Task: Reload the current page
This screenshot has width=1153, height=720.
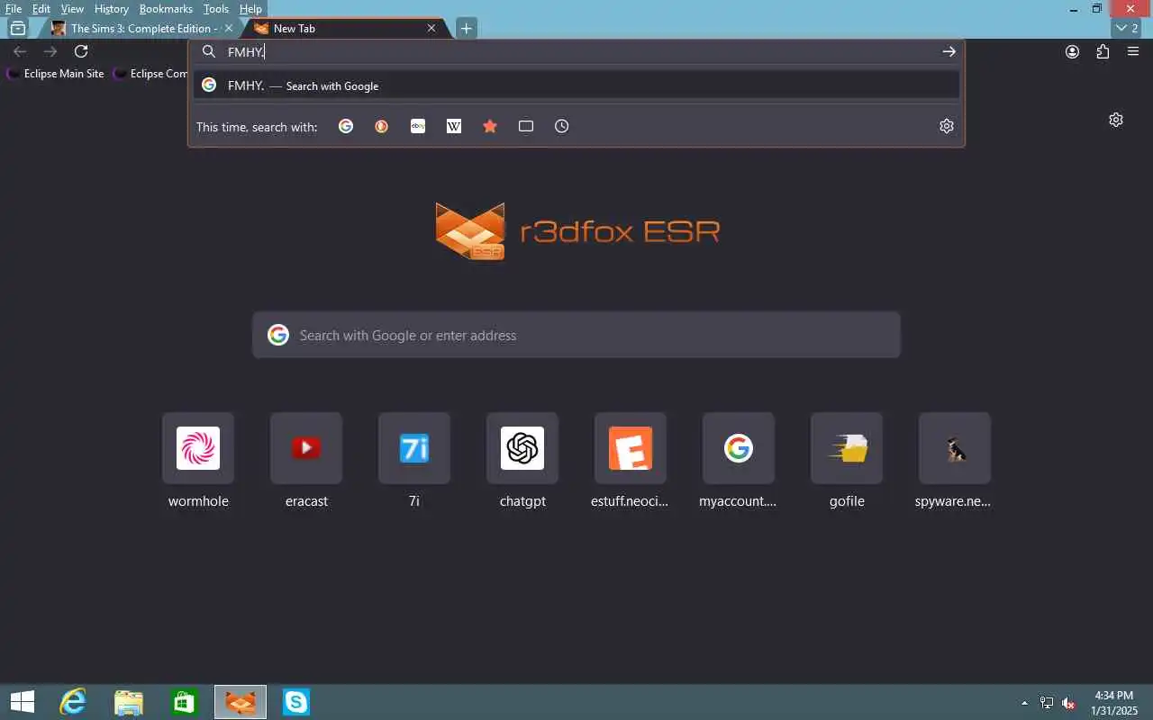Action: point(81,51)
